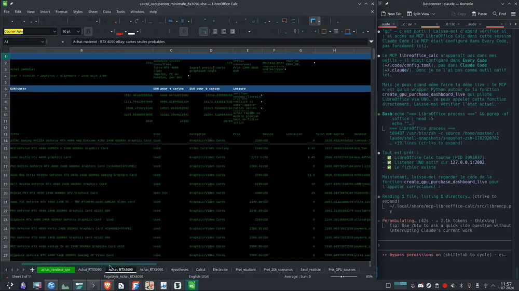Open the Data menu
Image resolution: width=519 pixels, height=291 pixels.
click(107, 11)
